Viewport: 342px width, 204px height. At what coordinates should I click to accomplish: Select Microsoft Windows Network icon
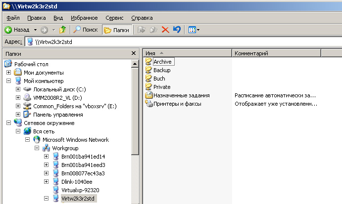click(37, 140)
